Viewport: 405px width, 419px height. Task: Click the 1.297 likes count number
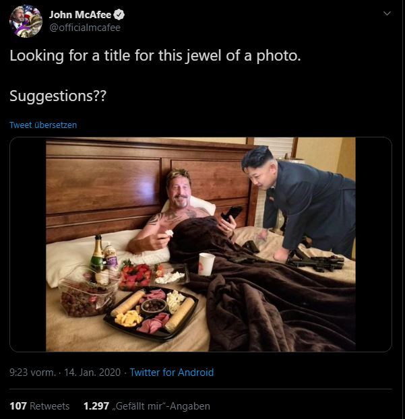pos(96,406)
